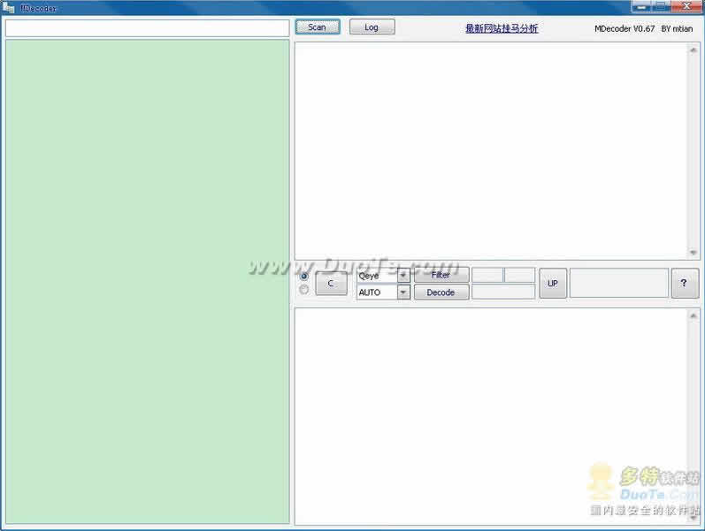705x531 pixels.
Task: Click the BY mtian author text
Action: pyautogui.click(x=677, y=29)
